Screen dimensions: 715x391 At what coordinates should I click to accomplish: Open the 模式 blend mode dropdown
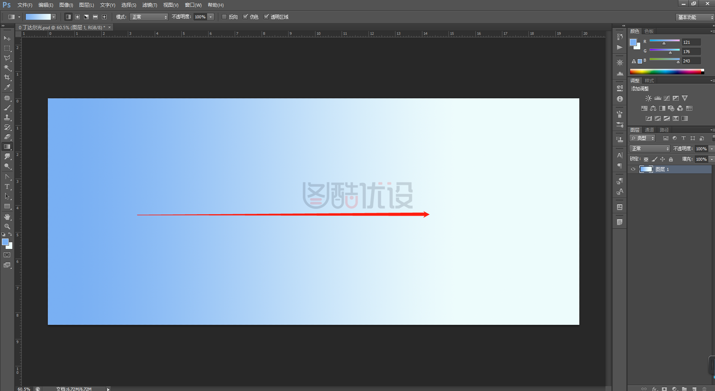point(149,17)
